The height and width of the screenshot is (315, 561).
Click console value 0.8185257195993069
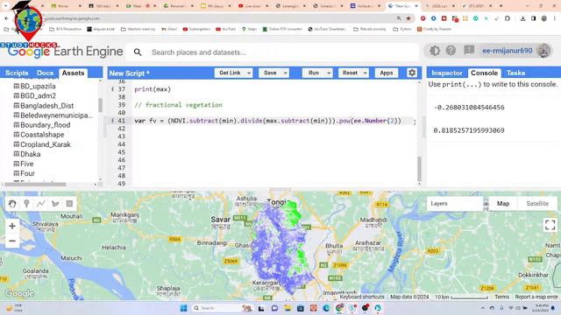click(x=469, y=130)
